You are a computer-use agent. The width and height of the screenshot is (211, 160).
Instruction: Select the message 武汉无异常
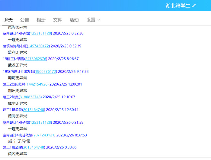point(18,65)
